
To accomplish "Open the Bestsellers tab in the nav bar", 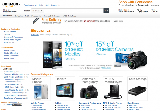I will 19,16.
